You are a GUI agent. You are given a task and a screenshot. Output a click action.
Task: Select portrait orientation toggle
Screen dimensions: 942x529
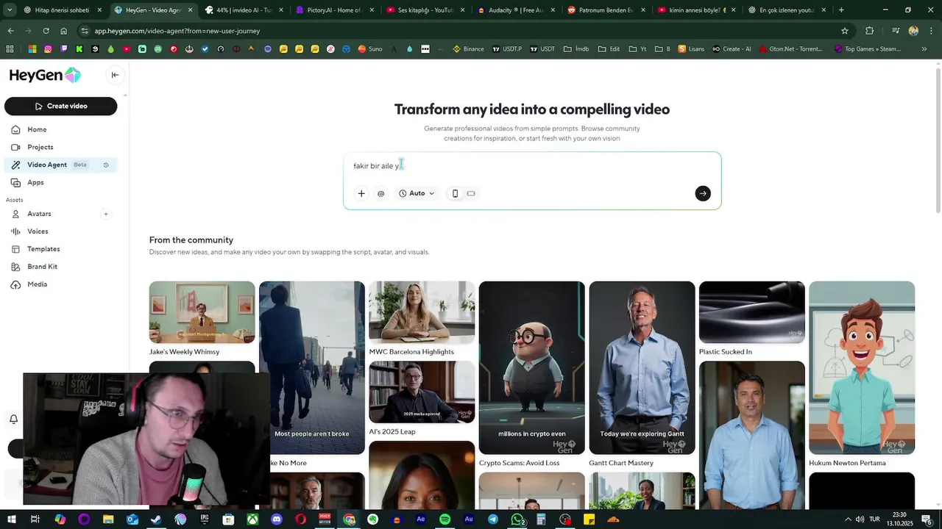pyautogui.click(x=455, y=193)
